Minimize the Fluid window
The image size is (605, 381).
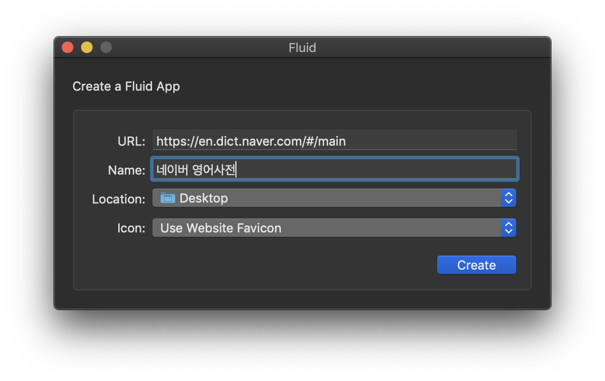(87, 47)
